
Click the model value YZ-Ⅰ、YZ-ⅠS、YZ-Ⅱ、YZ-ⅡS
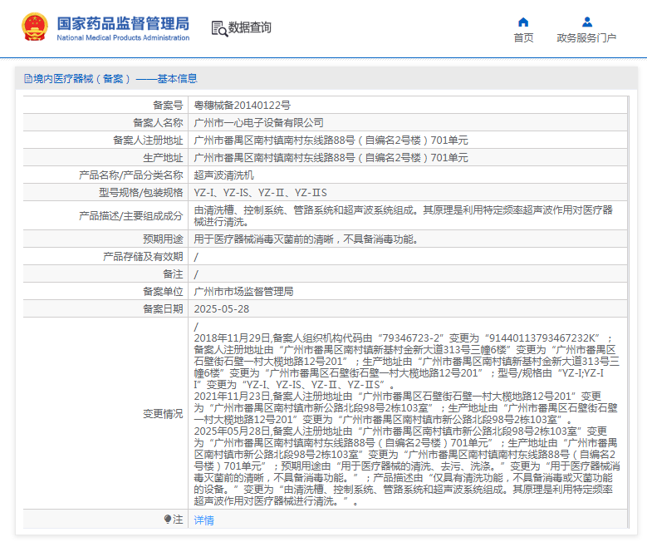260,193
